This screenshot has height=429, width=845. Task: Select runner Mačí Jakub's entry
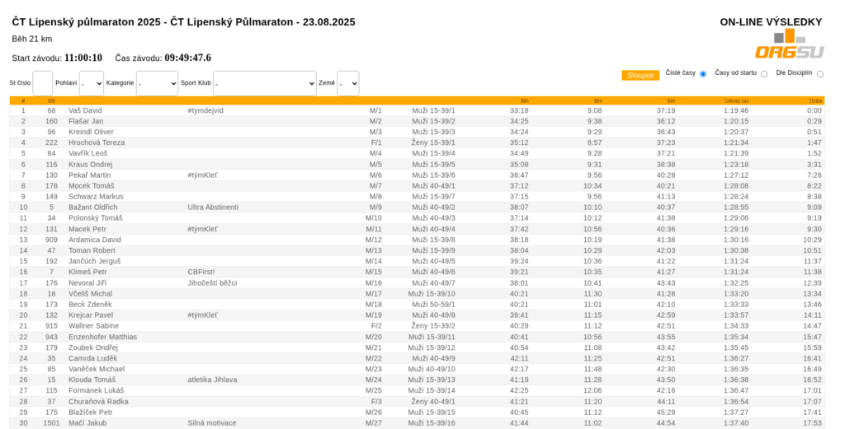pos(89,422)
